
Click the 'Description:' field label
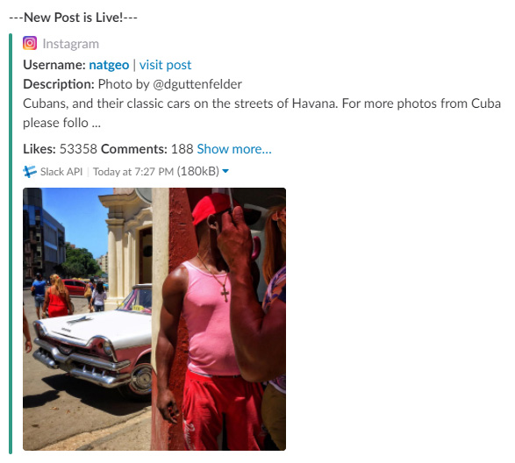59,84
